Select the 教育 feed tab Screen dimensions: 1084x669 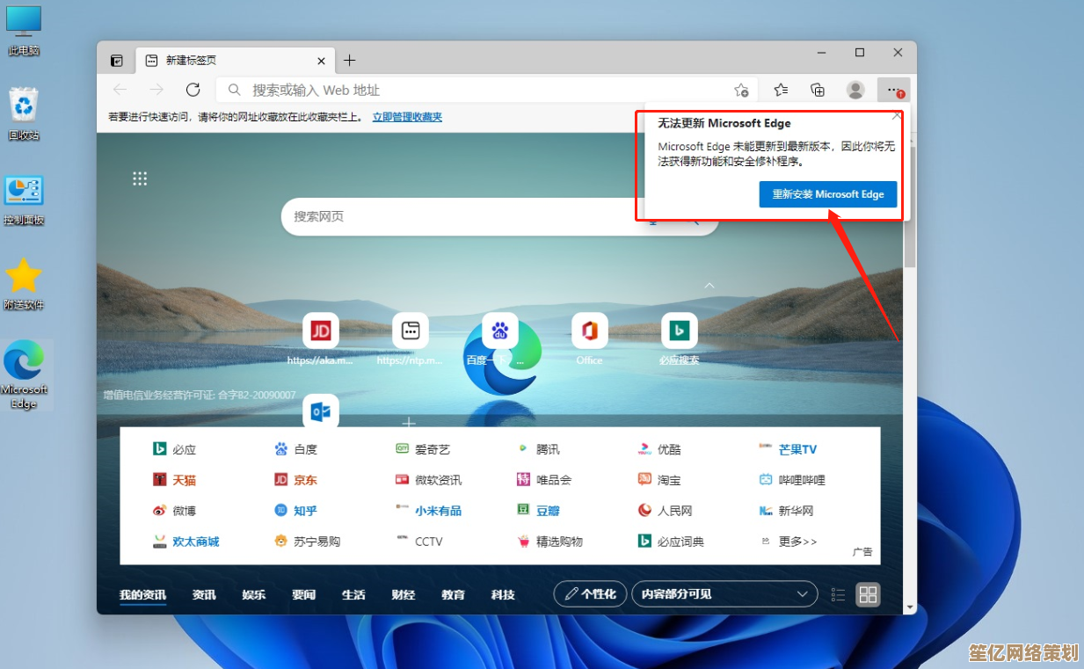click(x=454, y=595)
